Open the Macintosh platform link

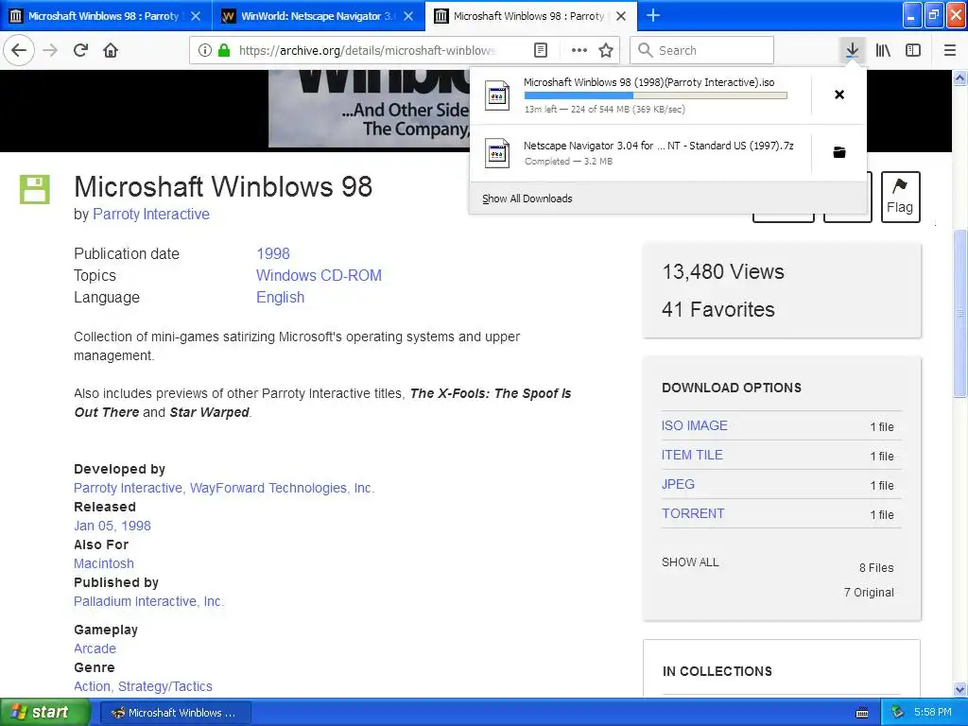tap(104, 563)
